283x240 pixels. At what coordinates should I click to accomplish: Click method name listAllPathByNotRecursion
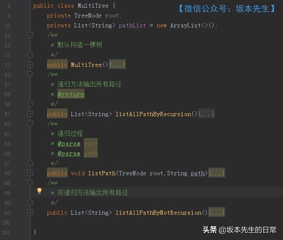[158, 213]
